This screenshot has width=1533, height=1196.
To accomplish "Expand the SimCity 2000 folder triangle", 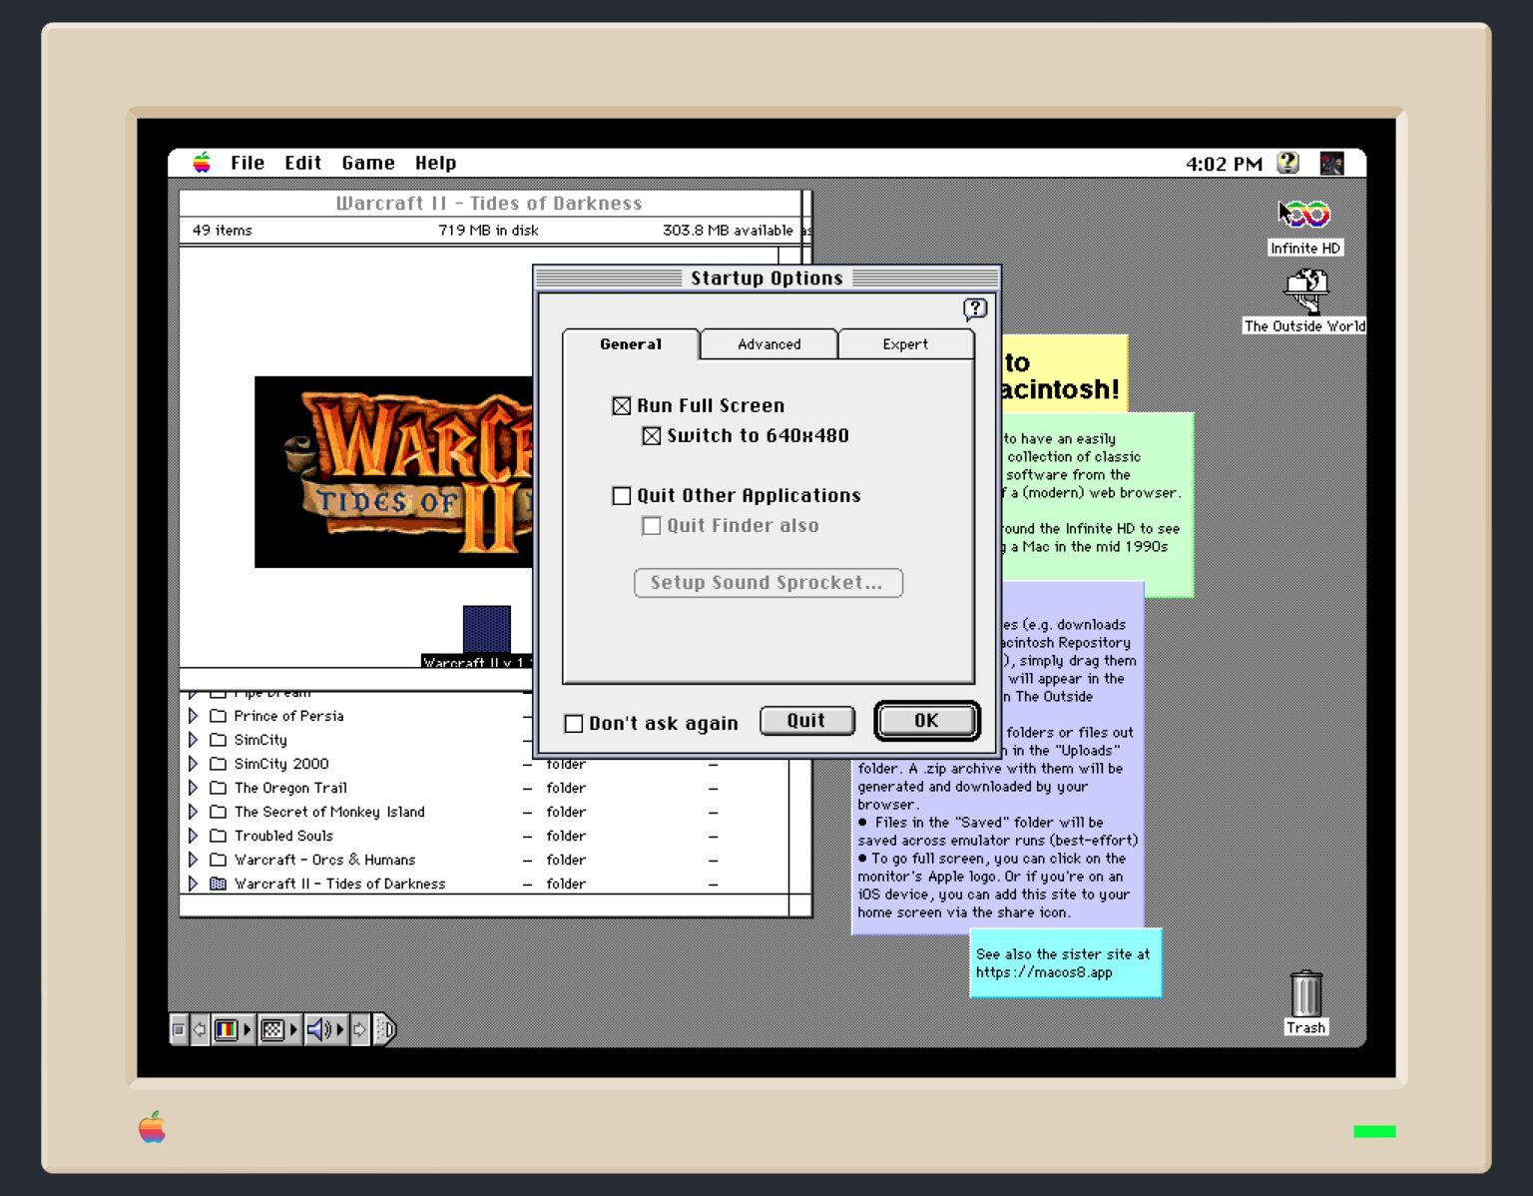I will (x=193, y=764).
